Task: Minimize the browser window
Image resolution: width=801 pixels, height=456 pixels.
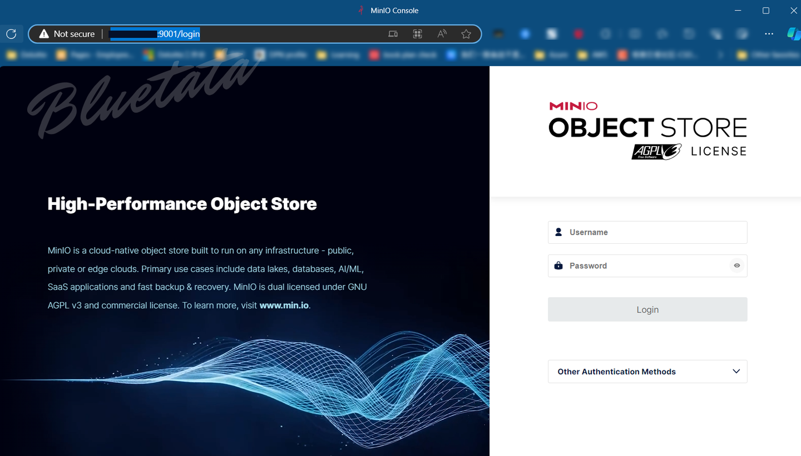Action: 738,11
